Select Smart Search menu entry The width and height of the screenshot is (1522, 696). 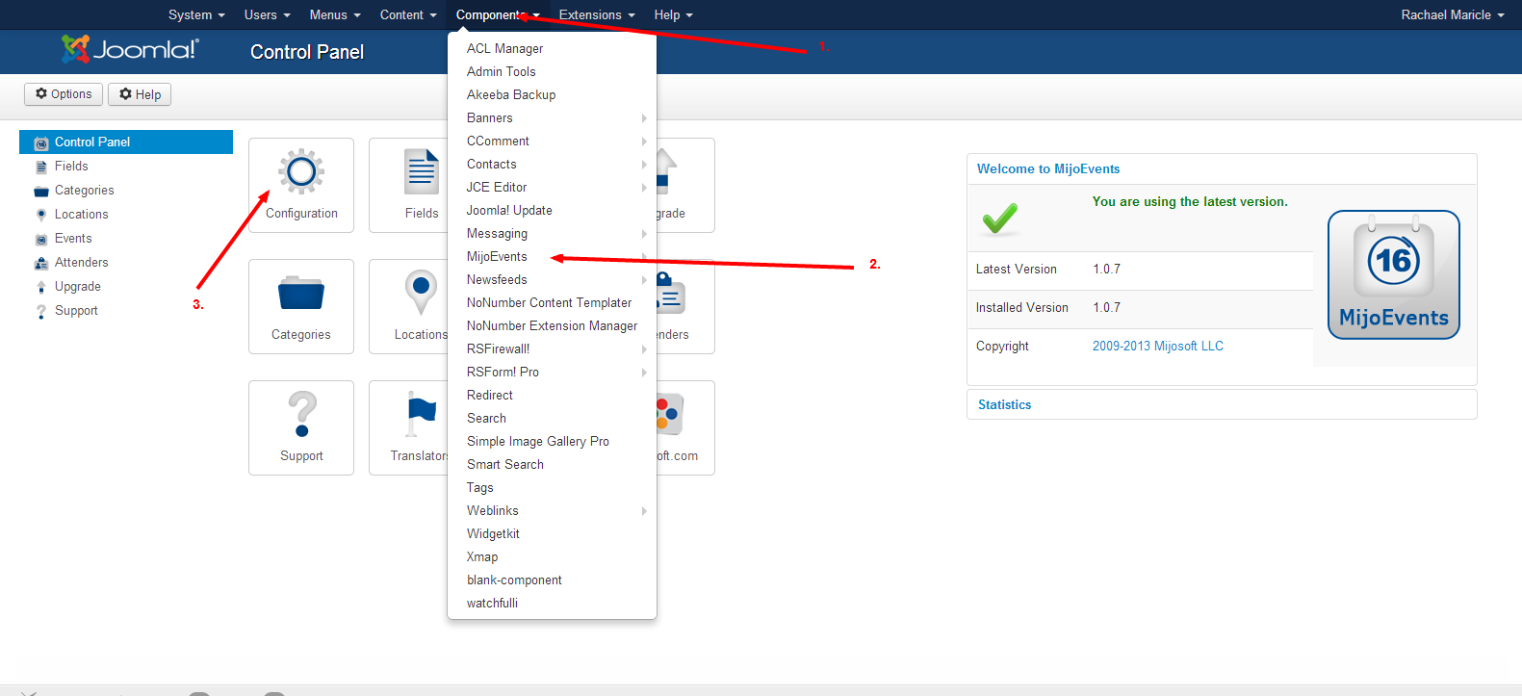(552, 465)
